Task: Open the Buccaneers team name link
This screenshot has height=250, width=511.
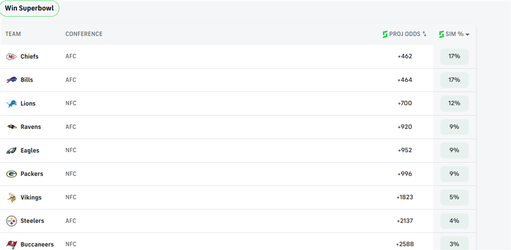Action: coord(37,244)
